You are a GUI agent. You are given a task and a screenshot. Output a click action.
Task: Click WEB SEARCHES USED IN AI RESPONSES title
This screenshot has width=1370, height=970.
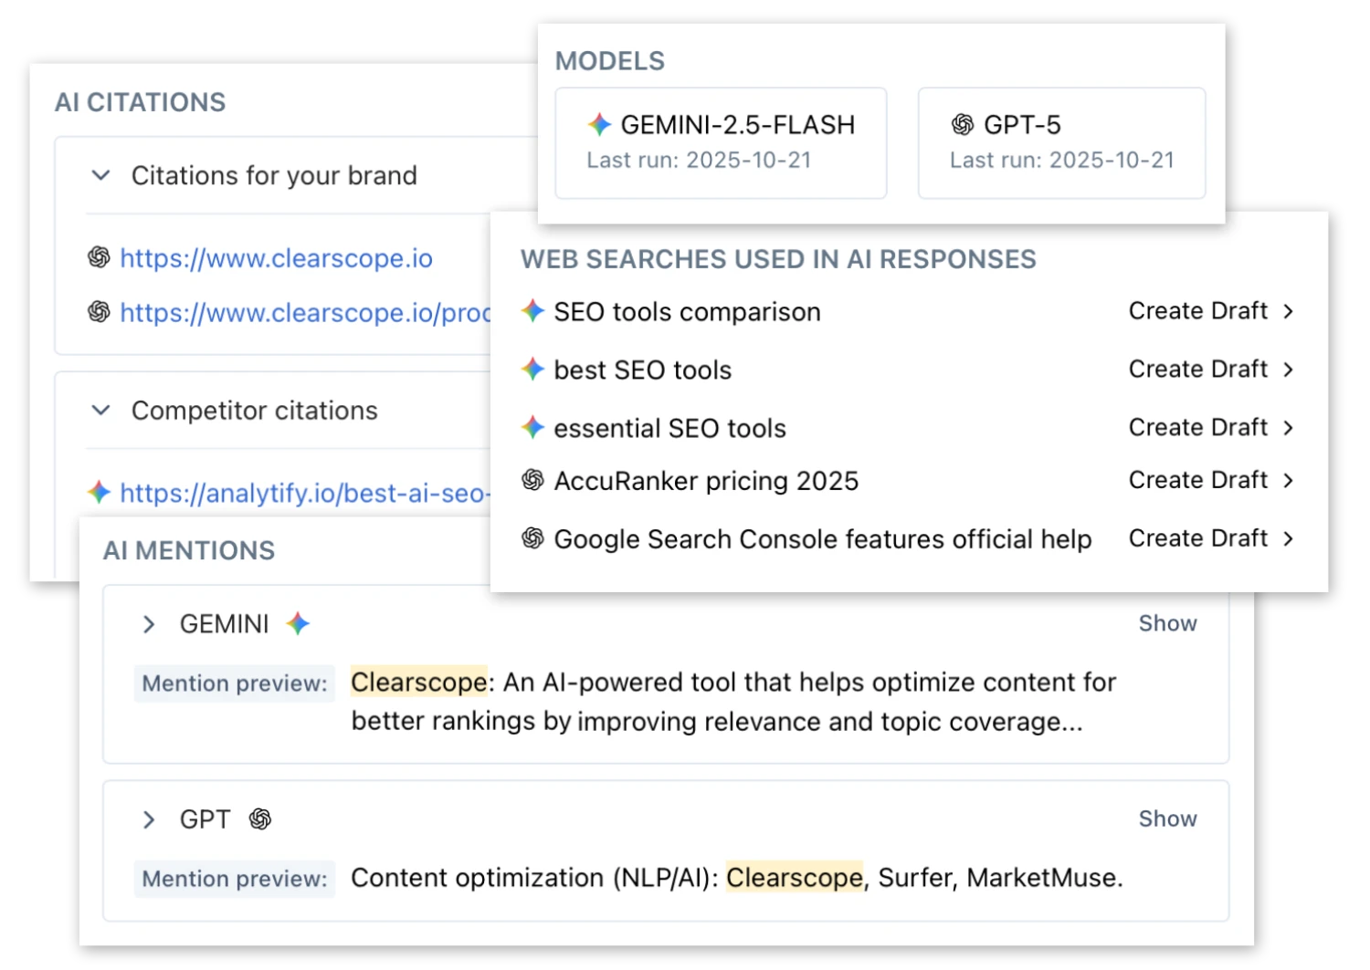[778, 259]
